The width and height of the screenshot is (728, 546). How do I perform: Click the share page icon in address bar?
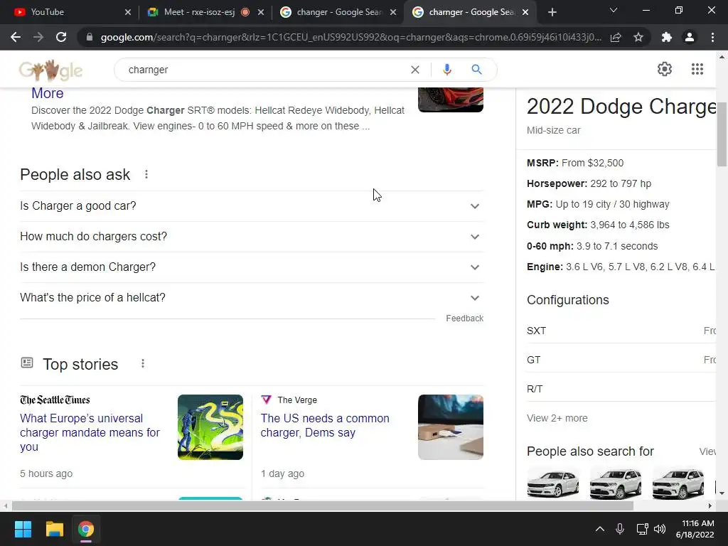coord(616,37)
